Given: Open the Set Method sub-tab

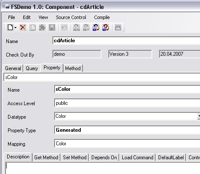Looking at the screenshot, I should pyautogui.click(x=75, y=158).
